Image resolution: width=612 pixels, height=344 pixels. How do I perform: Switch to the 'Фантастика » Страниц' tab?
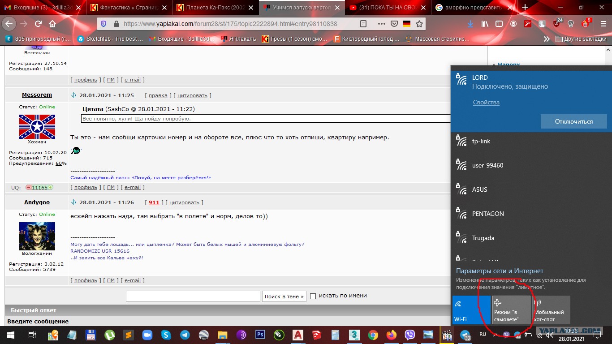[x=129, y=8]
